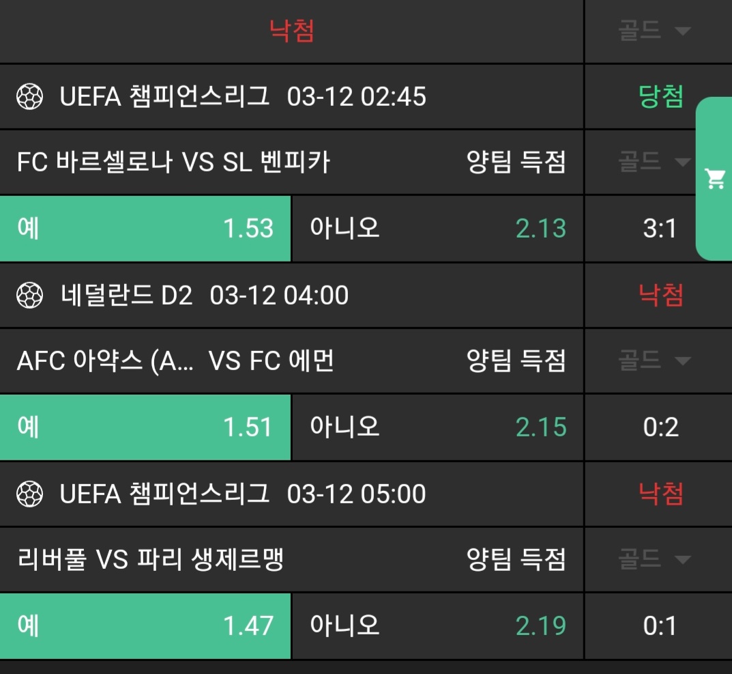Select 아니오 at 2.15 odds

(437, 427)
